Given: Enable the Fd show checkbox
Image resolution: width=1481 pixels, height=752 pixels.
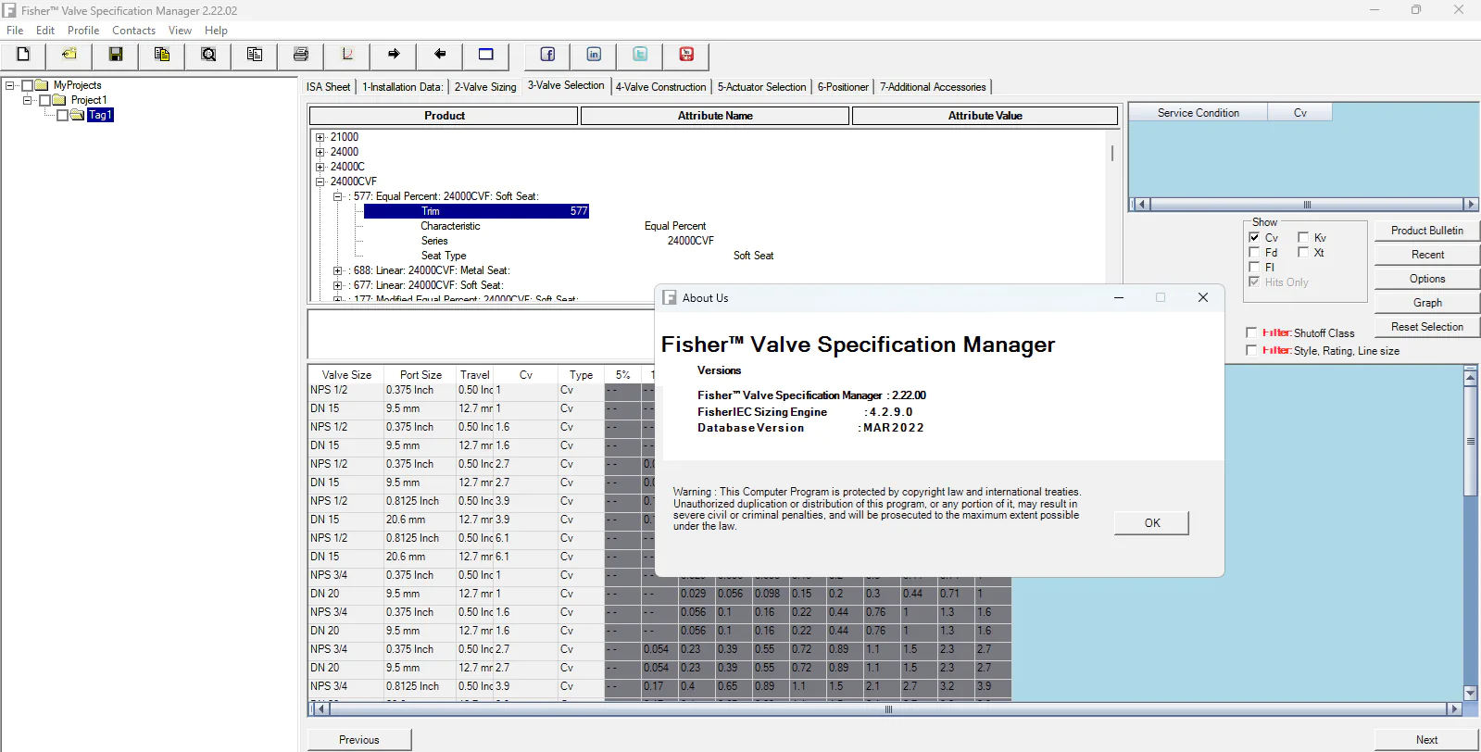Looking at the screenshot, I should [1254, 252].
